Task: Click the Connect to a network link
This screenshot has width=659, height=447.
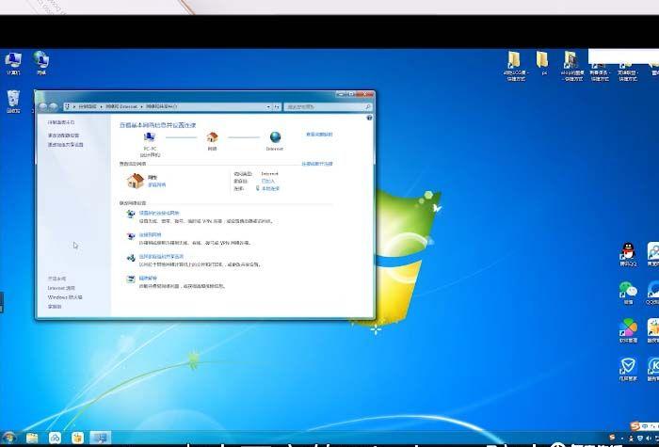Action: click(150, 235)
